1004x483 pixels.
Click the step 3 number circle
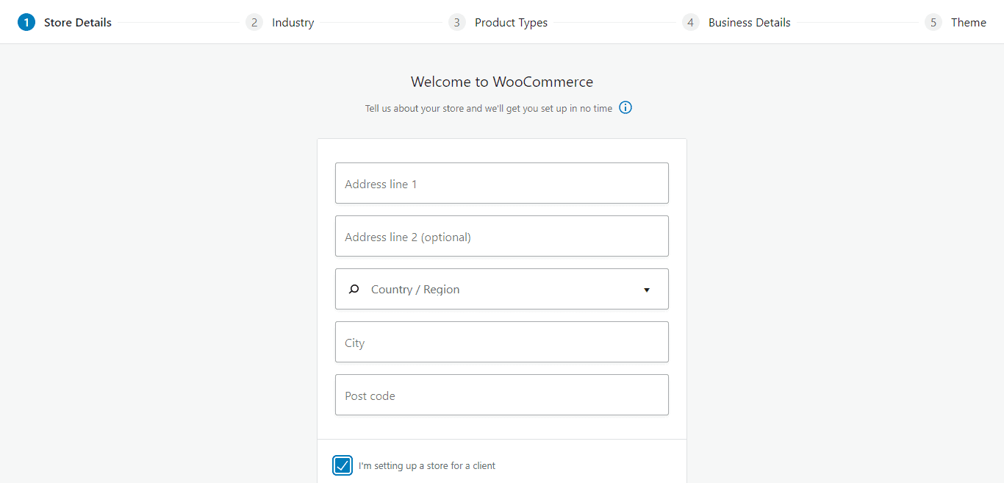tap(457, 22)
